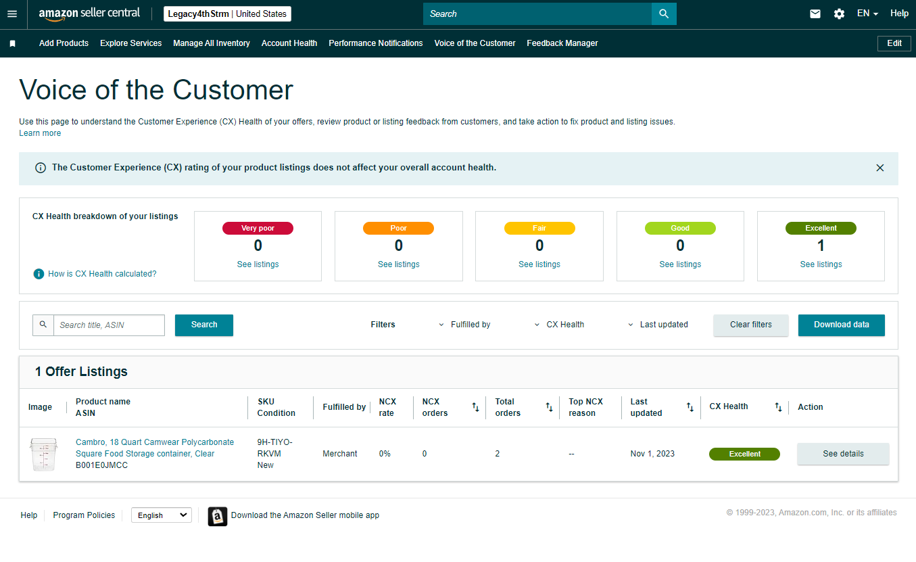Select Voice of the Customer menu item
916x562 pixels.
pyautogui.click(x=475, y=43)
